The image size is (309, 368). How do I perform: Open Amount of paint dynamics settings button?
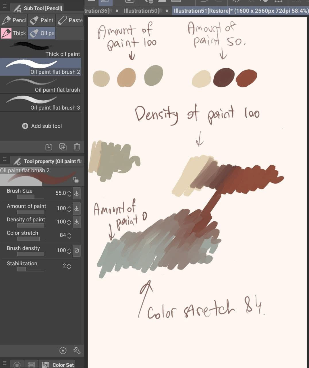77,208
